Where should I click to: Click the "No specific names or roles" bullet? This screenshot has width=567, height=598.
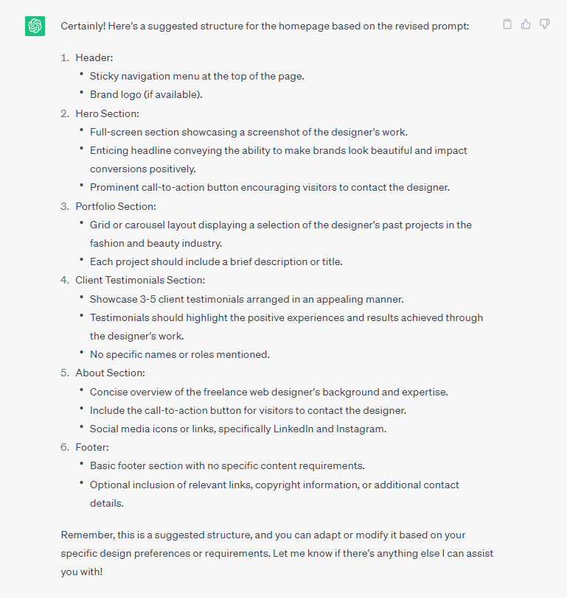click(x=180, y=354)
